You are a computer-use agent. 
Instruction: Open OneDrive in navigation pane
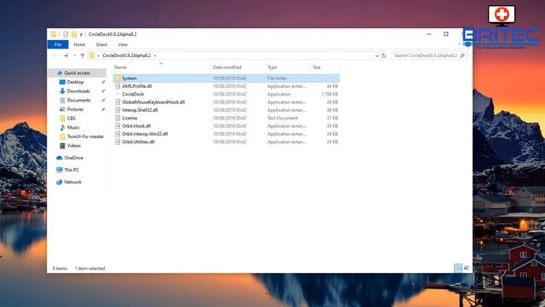[x=73, y=158]
